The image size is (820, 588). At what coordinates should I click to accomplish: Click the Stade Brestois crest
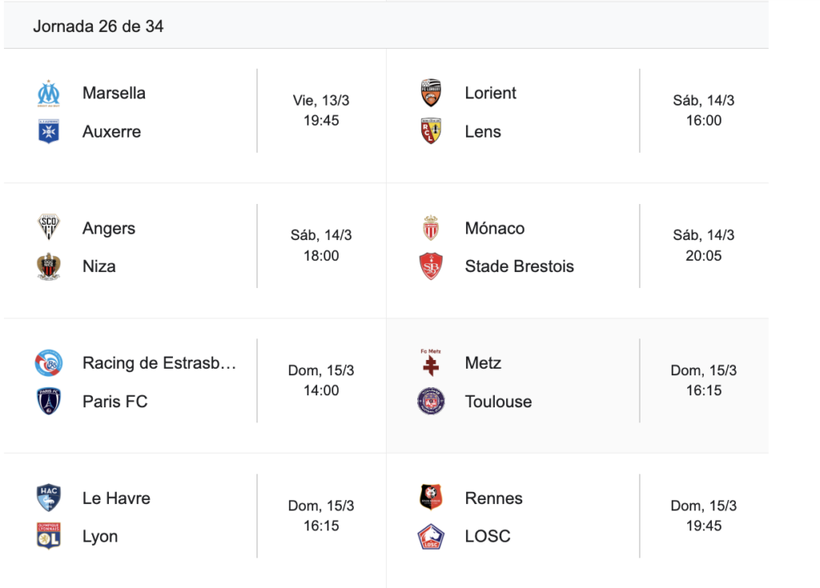[432, 266]
